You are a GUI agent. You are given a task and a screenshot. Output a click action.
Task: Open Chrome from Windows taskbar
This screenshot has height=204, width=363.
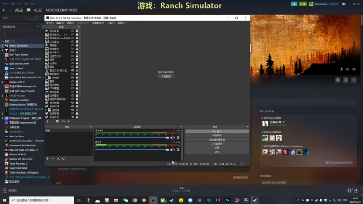(135, 200)
